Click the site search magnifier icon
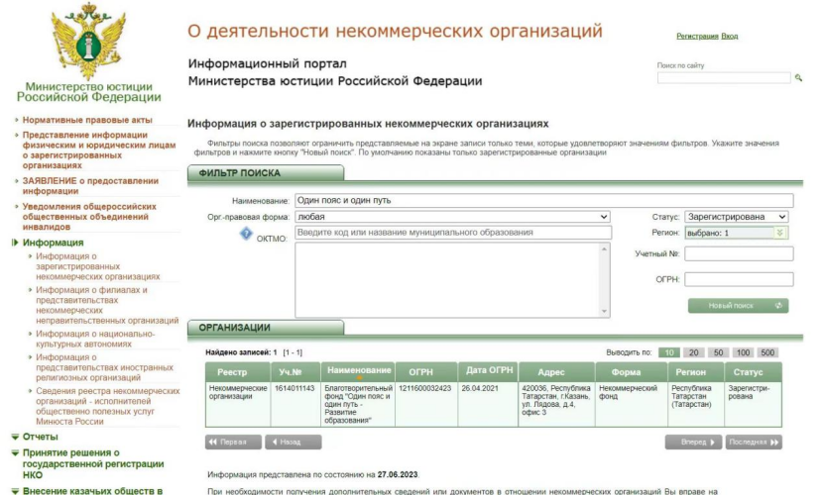This screenshot has width=823, height=495. 798,78
